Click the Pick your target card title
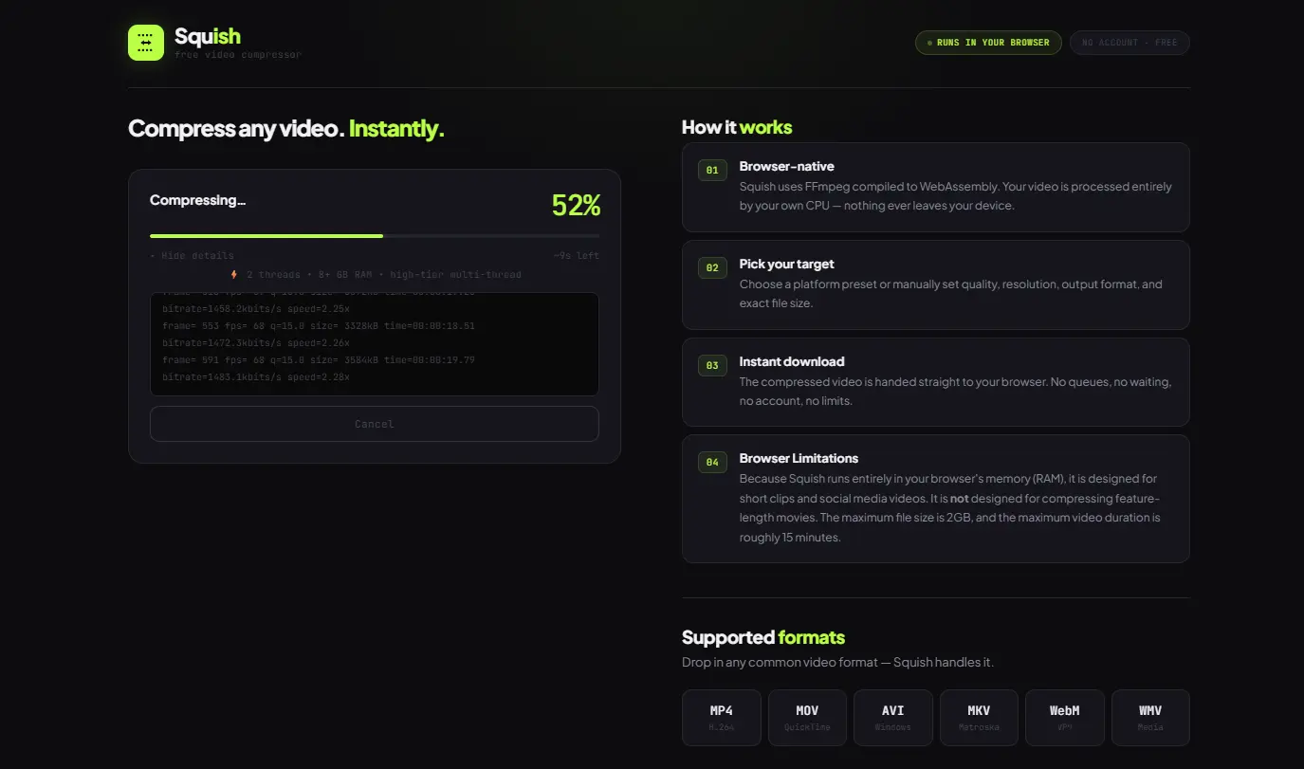The height and width of the screenshot is (769, 1304). tap(787, 264)
